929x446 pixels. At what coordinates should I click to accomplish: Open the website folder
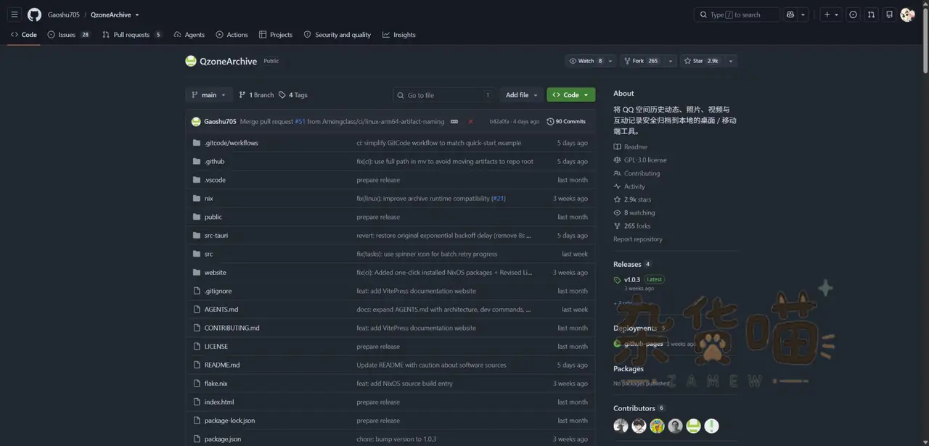pos(215,272)
